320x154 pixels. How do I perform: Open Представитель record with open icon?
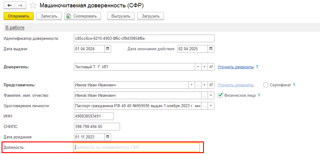click(x=211, y=85)
